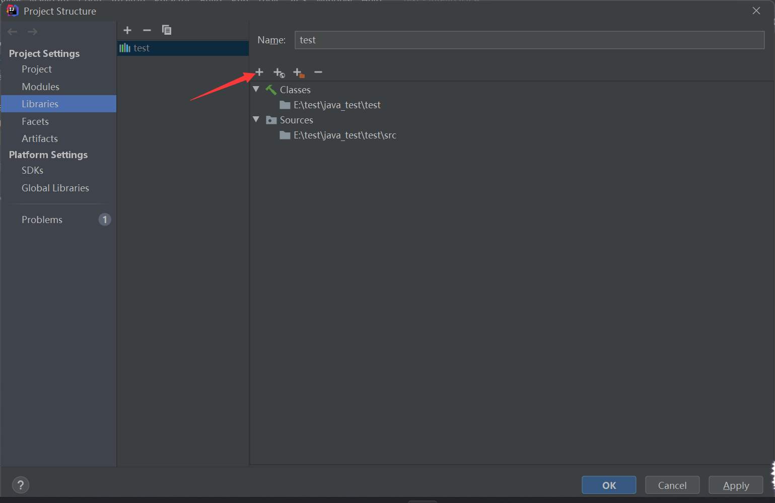Collapse the Classes tree node
The width and height of the screenshot is (775, 503).
pyautogui.click(x=256, y=89)
